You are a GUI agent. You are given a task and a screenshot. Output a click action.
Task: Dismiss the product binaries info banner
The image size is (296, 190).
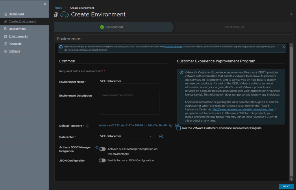[x=284, y=47]
